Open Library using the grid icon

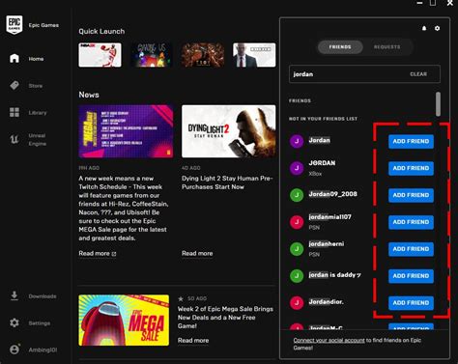pos(14,112)
